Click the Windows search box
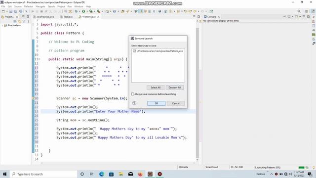 [43, 174]
